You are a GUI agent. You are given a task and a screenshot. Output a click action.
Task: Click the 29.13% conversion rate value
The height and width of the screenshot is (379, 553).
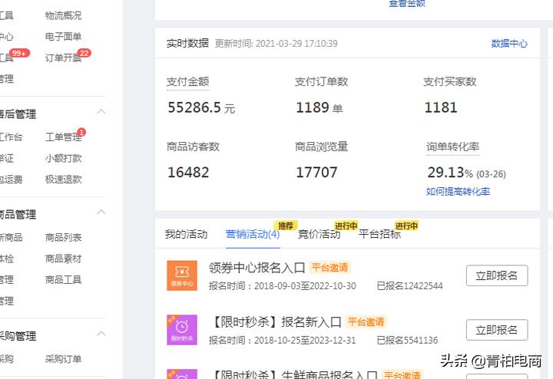(450, 173)
